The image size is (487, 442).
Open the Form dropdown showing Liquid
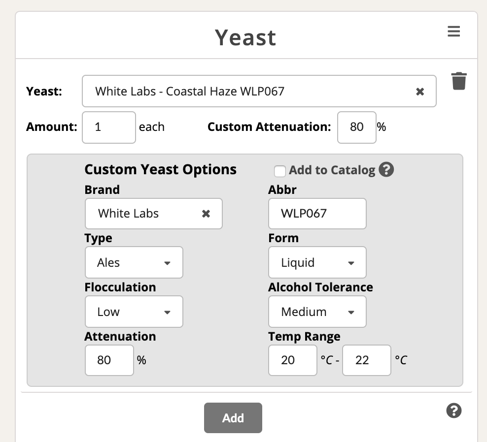[x=317, y=262]
